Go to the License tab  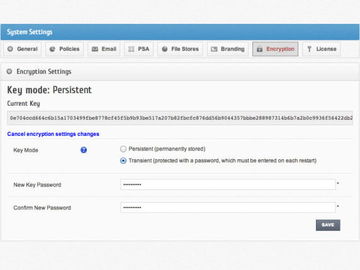pos(321,49)
